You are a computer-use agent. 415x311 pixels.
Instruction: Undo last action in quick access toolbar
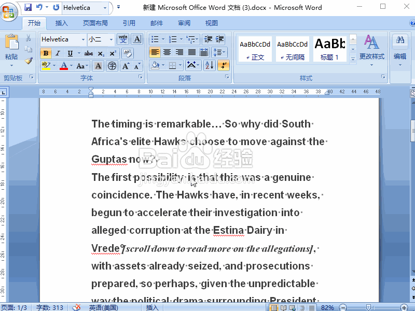point(39,7)
